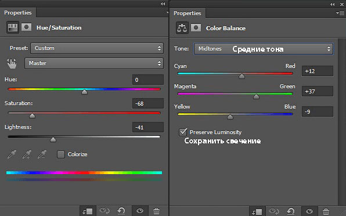Click the Magenta/Green value field showing +37
This screenshot has height=216, width=346.
(x=318, y=91)
